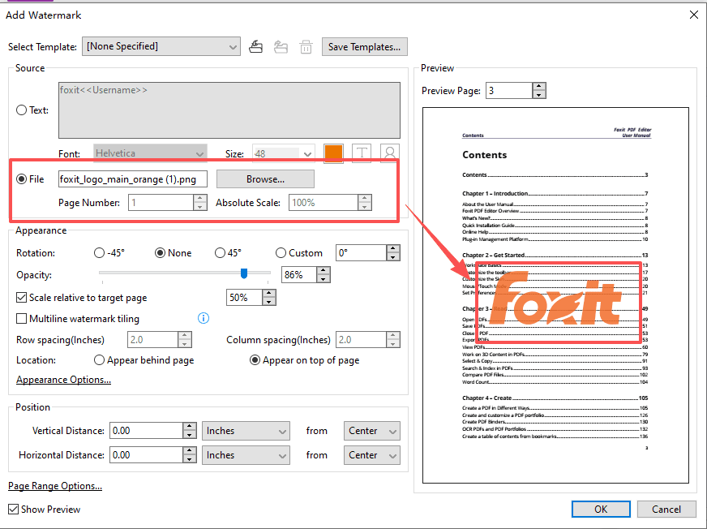Open the Font Helvetica dropdown
707x529 pixels.
pos(150,153)
